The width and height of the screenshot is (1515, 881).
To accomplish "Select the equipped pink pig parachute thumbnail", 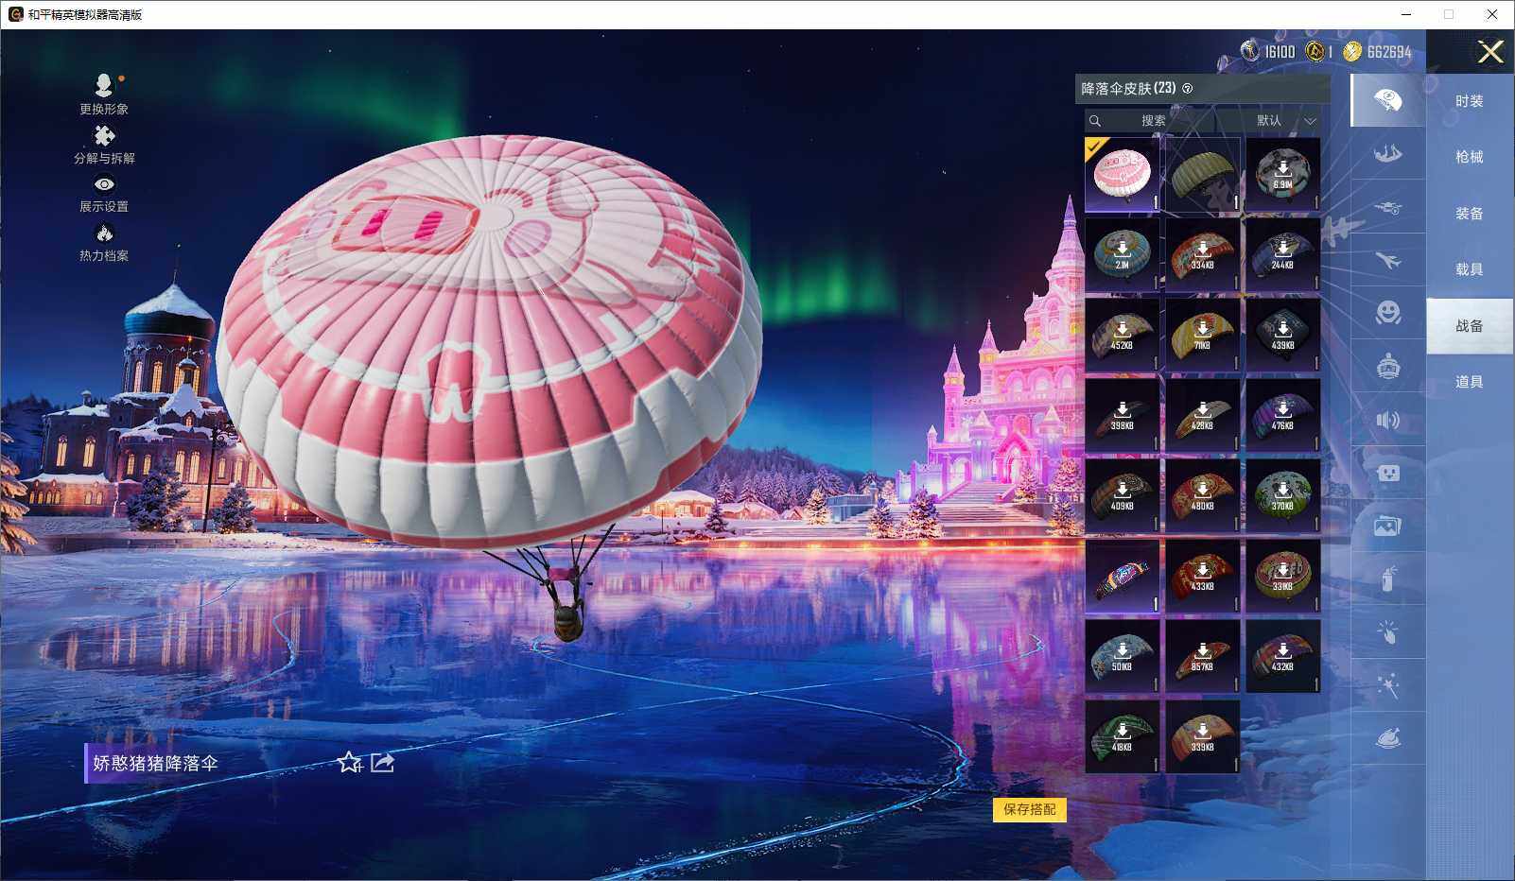I will pos(1123,175).
